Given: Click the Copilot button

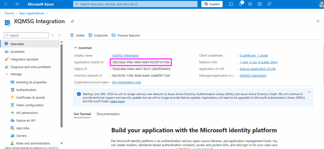Looking at the screenshot, I should (212, 4).
